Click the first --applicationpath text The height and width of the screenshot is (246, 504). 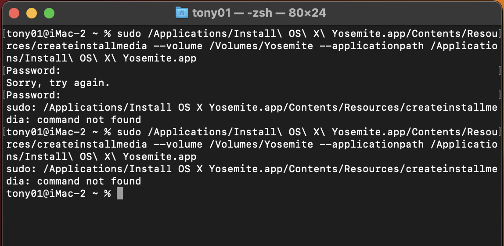tap(371, 46)
